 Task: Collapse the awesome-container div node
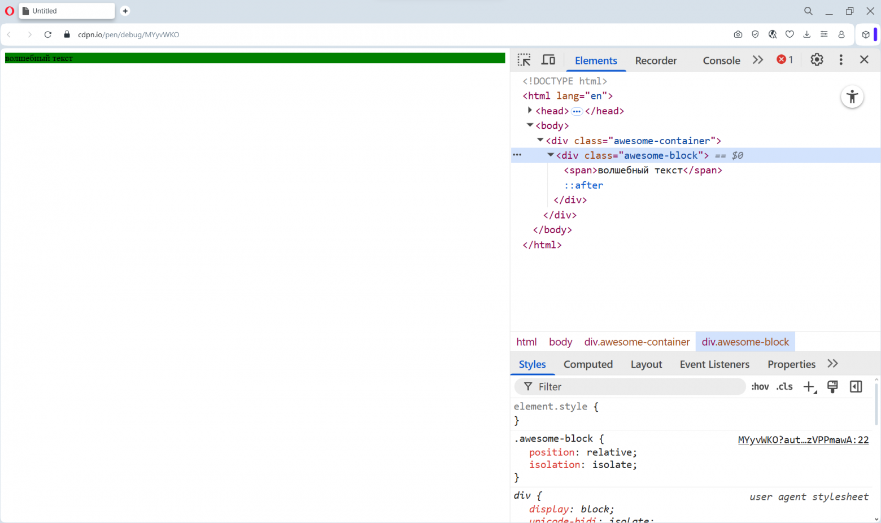540,140
